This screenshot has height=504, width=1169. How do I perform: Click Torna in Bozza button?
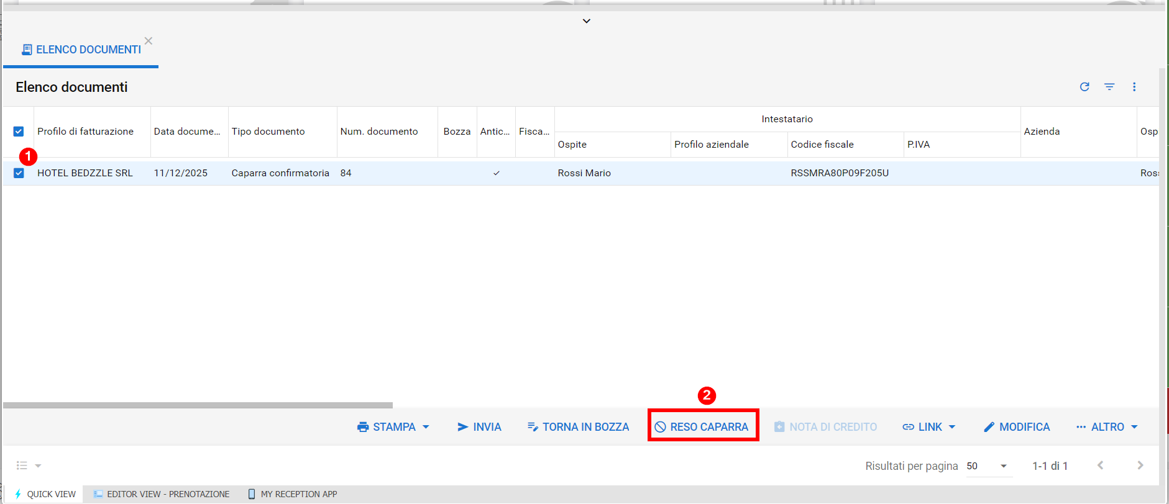pos(578,427)
